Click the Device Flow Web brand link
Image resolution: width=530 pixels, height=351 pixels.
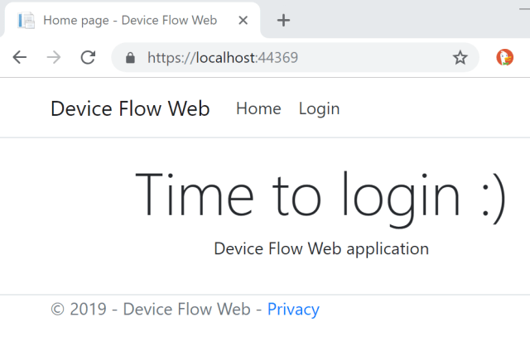130,108
